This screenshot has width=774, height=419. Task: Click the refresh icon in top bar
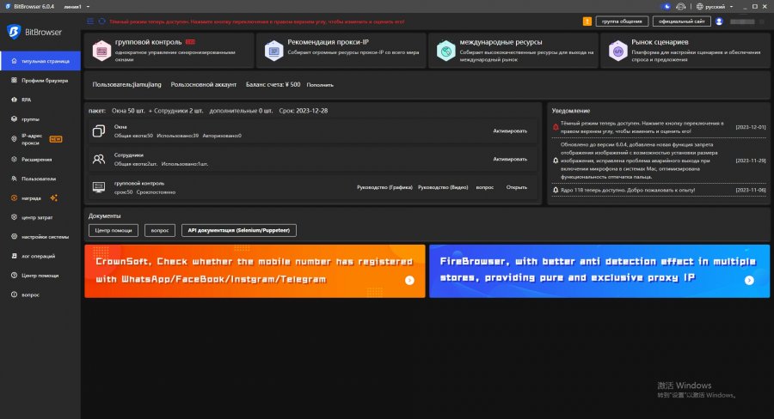[x=101, y=21]
